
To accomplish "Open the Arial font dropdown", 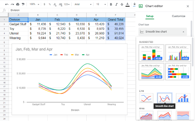I will click(x=83, y=4).
